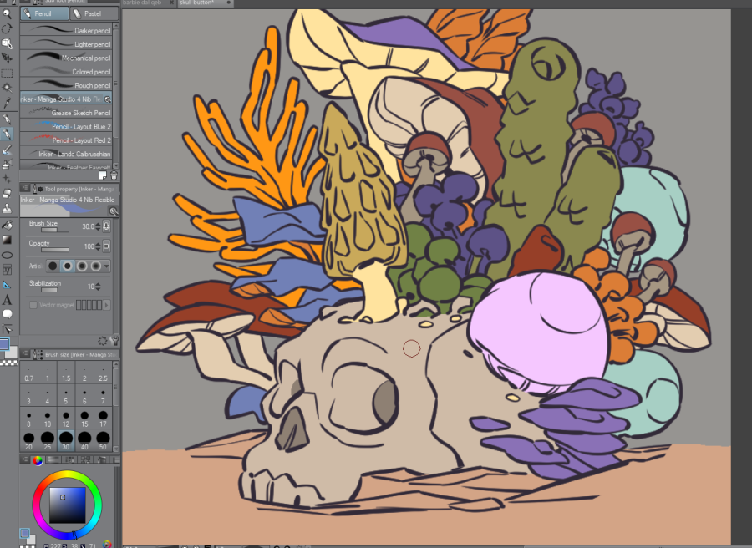
Task: Select the Mechanical pencil brush
Action: pos(67,58)
